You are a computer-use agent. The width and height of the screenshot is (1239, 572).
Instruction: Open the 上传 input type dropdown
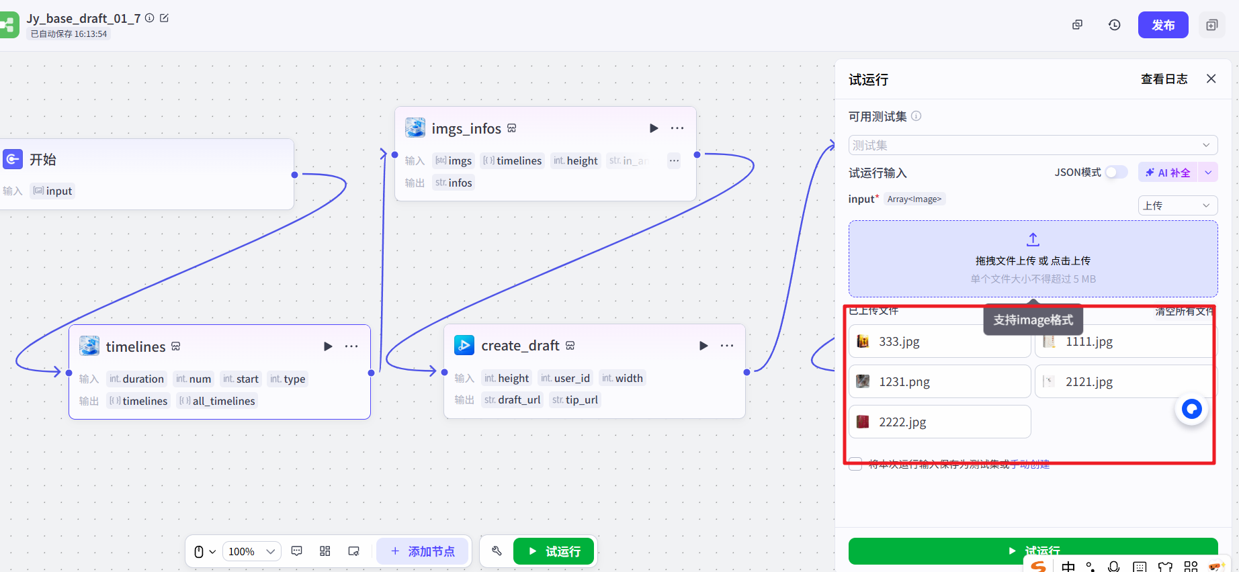(1177, 205)
